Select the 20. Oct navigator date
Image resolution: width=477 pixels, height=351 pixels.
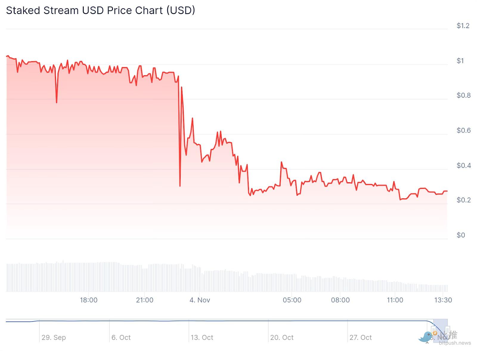(x=282, y=338)
